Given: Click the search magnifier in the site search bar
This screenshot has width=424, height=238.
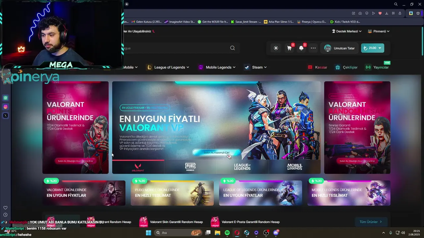Looking at the screenshot, I should coord(233,48).
